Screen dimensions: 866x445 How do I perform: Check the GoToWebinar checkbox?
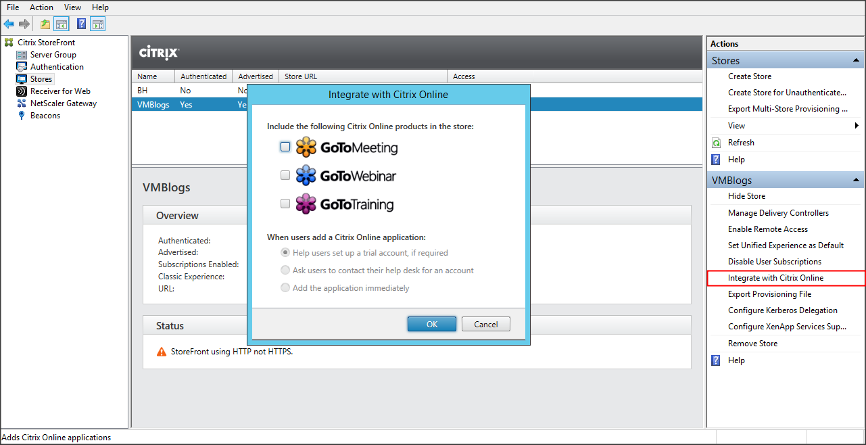click(285, 175)
